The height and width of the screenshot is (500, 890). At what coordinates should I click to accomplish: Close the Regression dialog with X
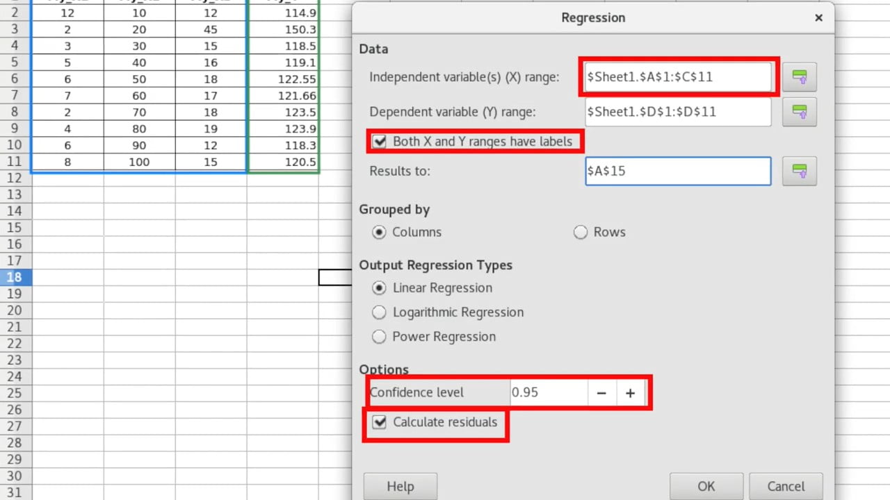tap(819, 17)
